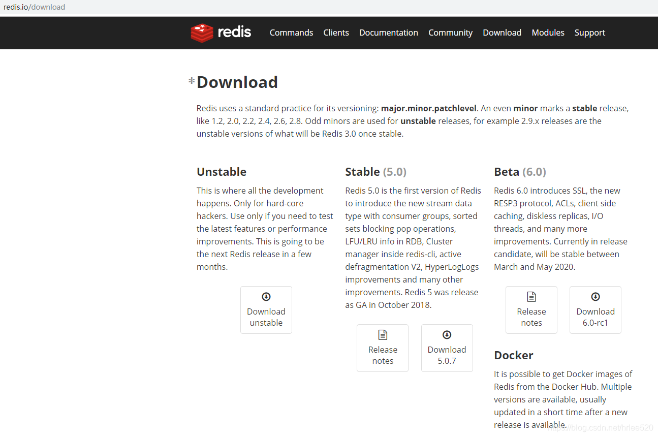Image resolution: width=658 pixels, height=437 pixels.
Task: Click "March and May 2020." text
Action: [535, 267]
